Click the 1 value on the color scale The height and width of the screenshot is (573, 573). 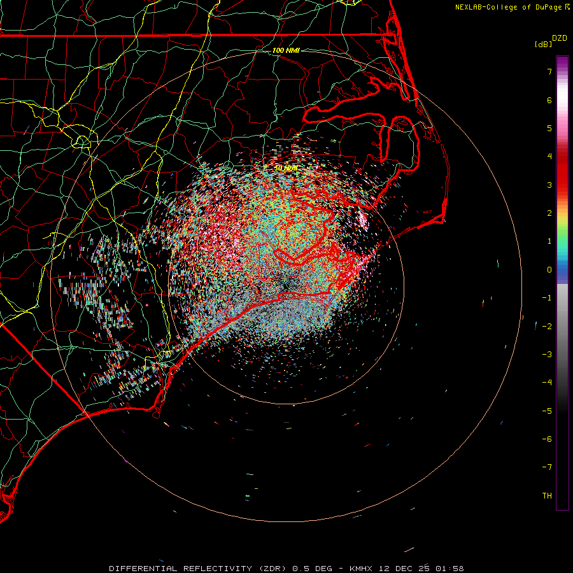click(549, 241)
